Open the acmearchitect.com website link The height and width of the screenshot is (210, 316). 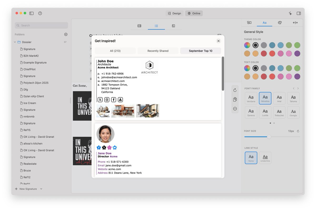click(113, 81)
